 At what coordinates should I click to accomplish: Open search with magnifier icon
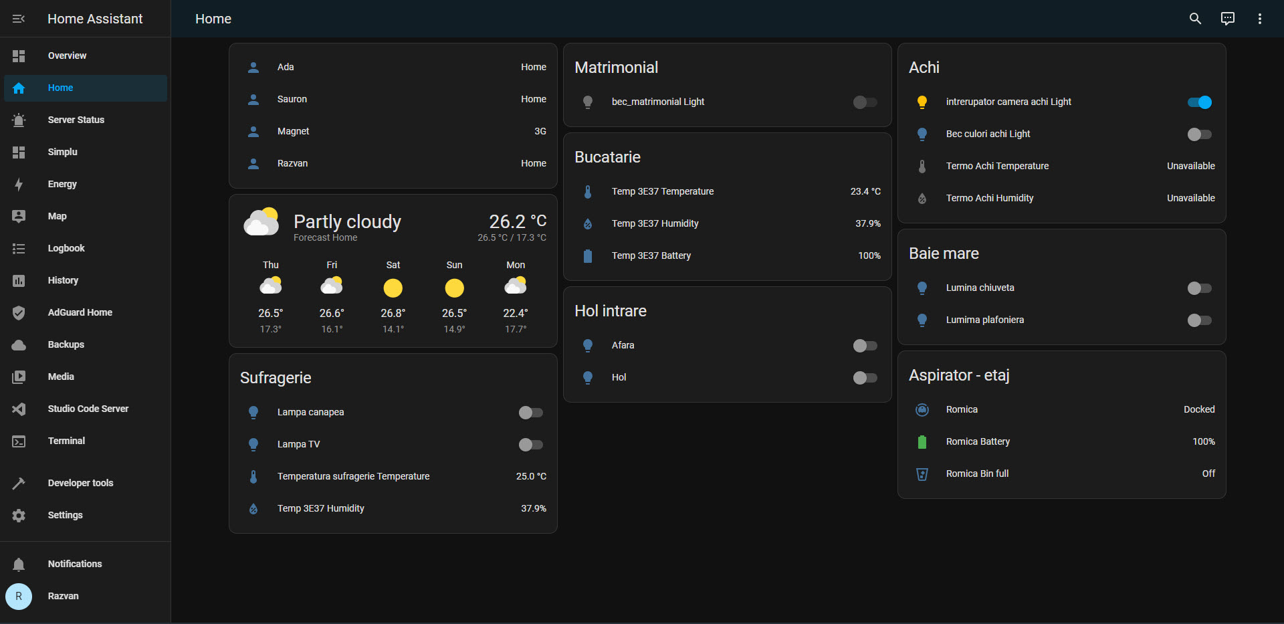(1196, 19)
